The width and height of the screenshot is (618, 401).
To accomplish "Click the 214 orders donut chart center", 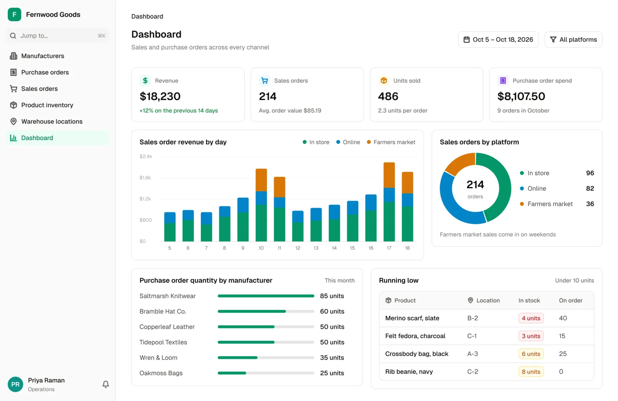I will 475,189.
